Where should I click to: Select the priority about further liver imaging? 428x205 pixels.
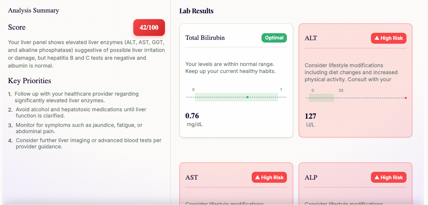coord(88,143)
